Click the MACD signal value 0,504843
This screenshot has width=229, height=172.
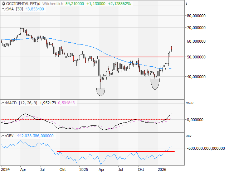click(67, 103)
